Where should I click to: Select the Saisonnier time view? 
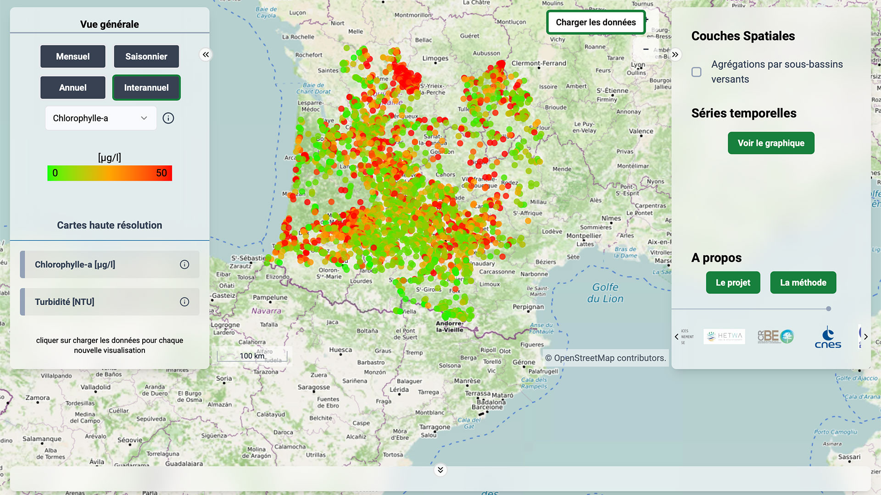[x=146, y=56]
